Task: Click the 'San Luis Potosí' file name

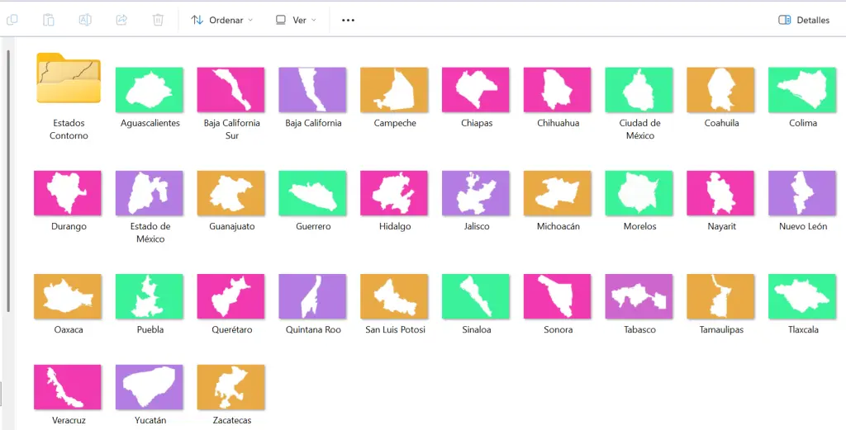Action: click(396, 330)
